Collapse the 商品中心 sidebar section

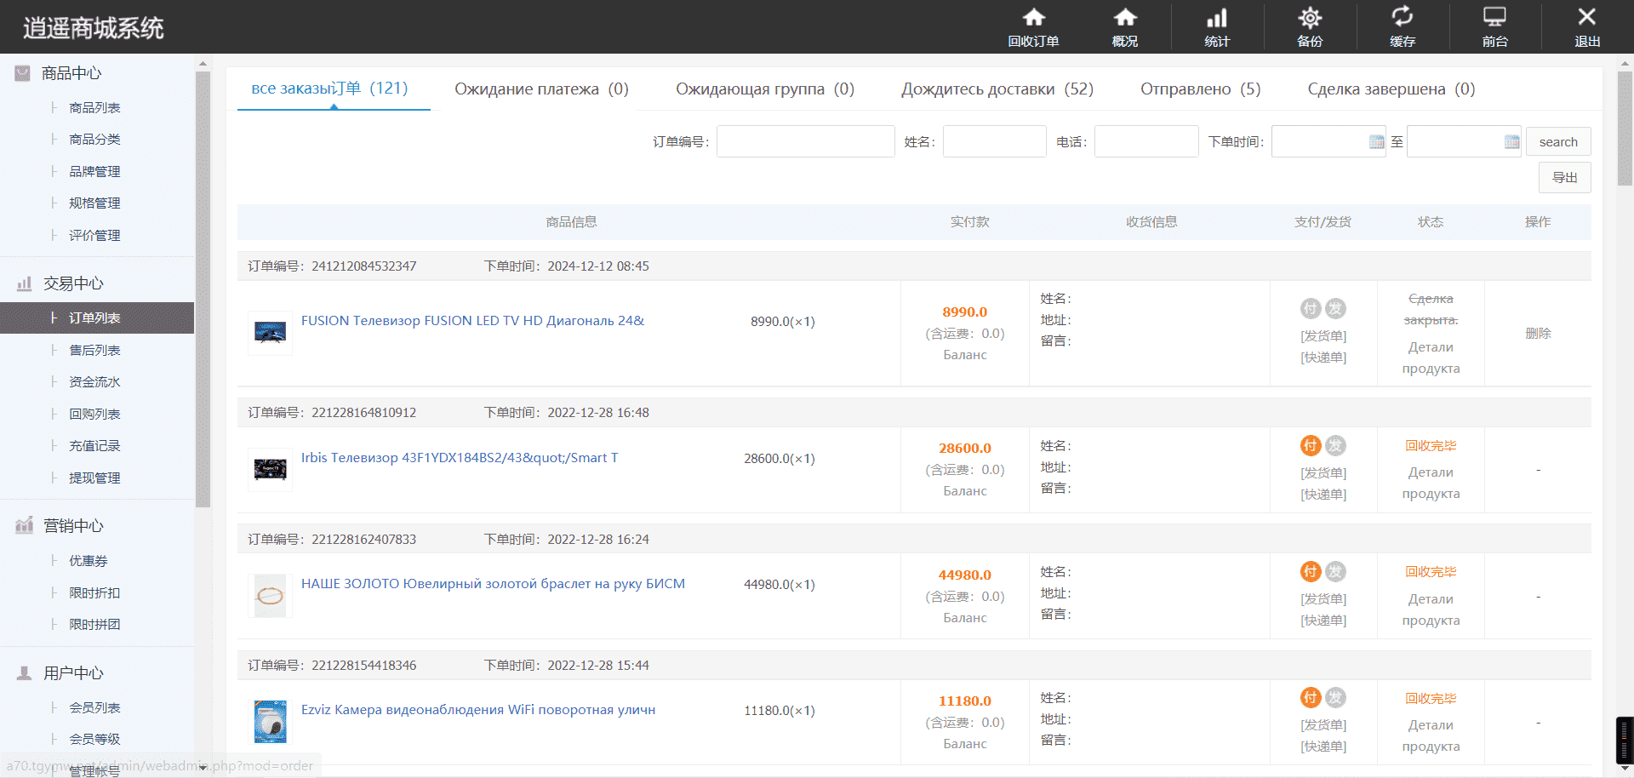click(x=71, y=73)
